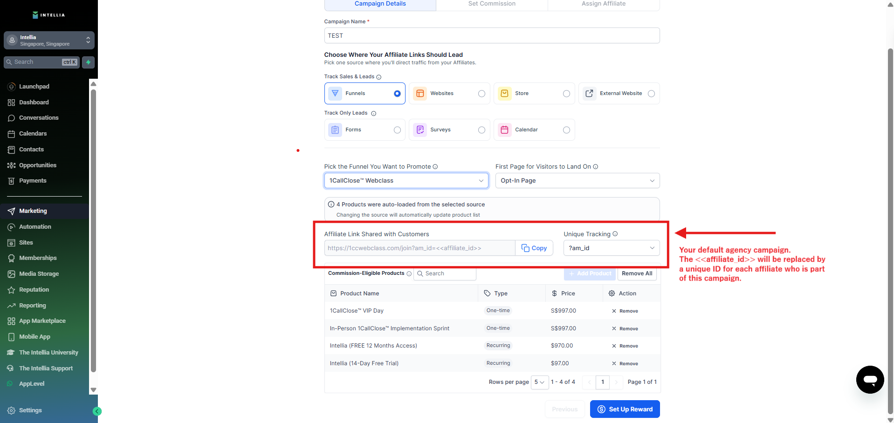Viewport: 894px width, 423px height.
Task: Click the Reputation star icon
Action: (12, 290)
